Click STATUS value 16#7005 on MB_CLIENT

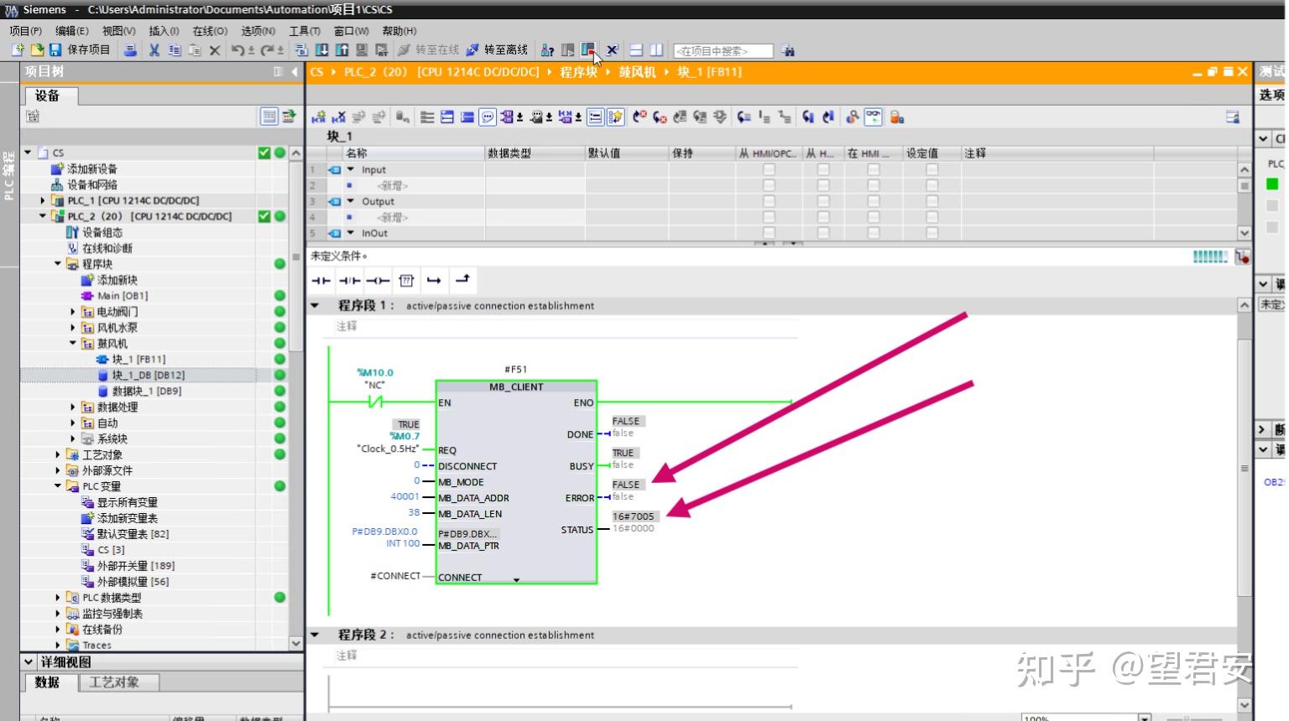pyautogui.click(x=634, y=516)
